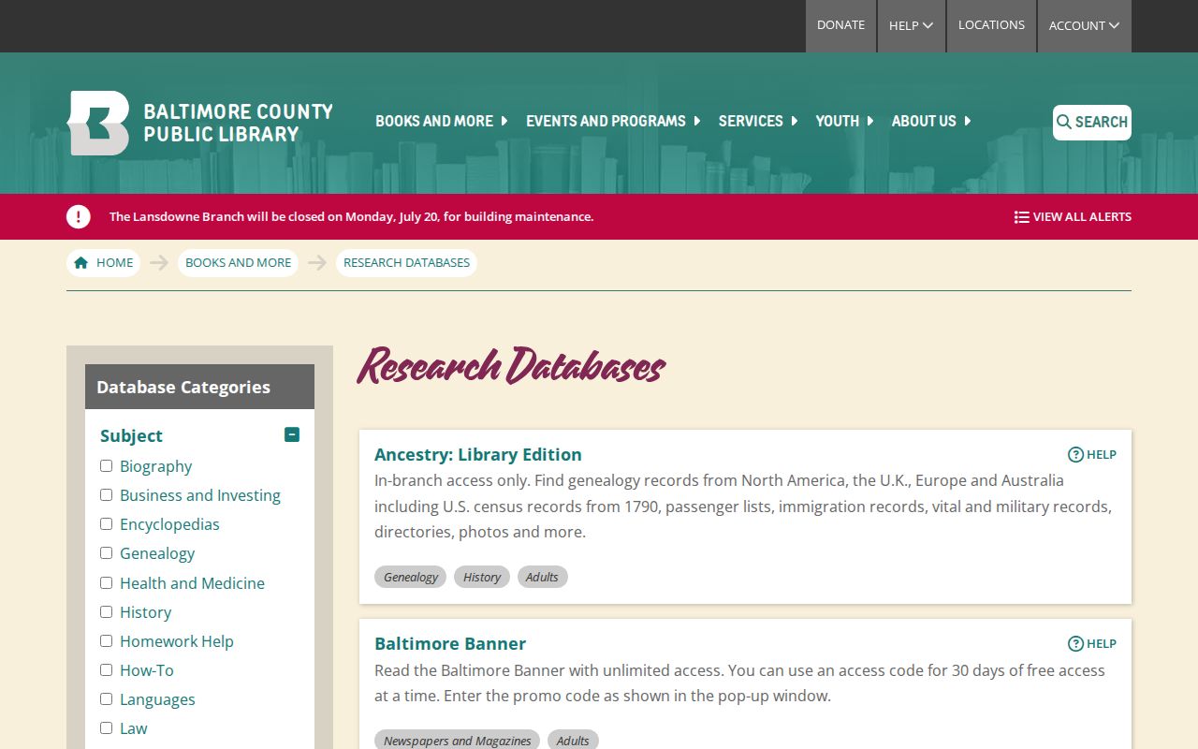This screenshot has height=749, width=1198.
Task: Click Research Databases breadcrumb
Action: pyautogui.click(x=406, y=263)
